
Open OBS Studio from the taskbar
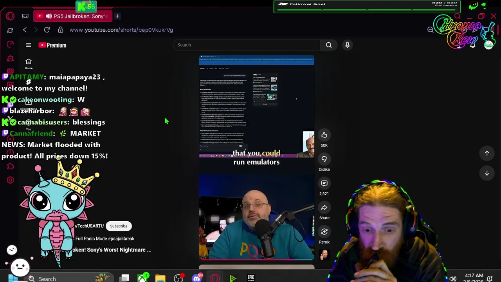178,278
